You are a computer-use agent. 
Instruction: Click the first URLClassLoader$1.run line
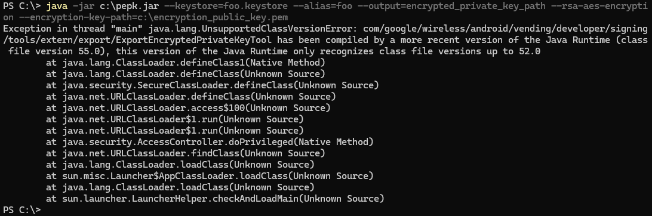tap(175, 119)
